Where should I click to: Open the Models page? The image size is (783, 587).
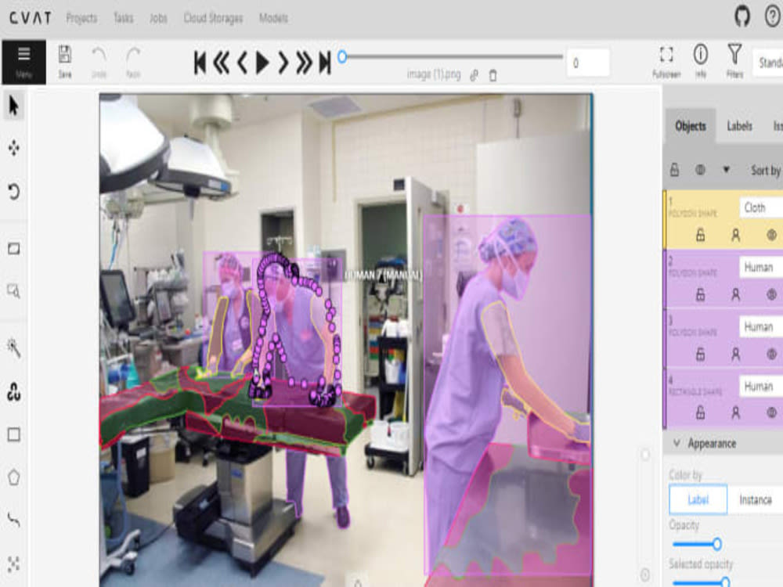273,19
